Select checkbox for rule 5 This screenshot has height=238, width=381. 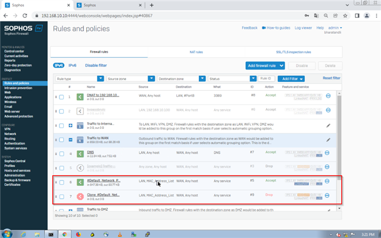pyautogui.click(x=62, y=168)
